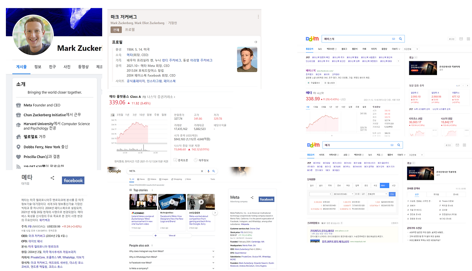This screenshot has width=472, height=271.
Task: Click the arrow next to 프로필 heading
Action: [256, 42]
